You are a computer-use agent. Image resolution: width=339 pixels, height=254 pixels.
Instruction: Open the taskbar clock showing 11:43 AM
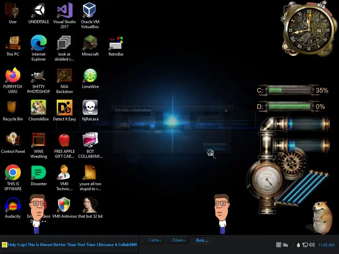point(326,245)
